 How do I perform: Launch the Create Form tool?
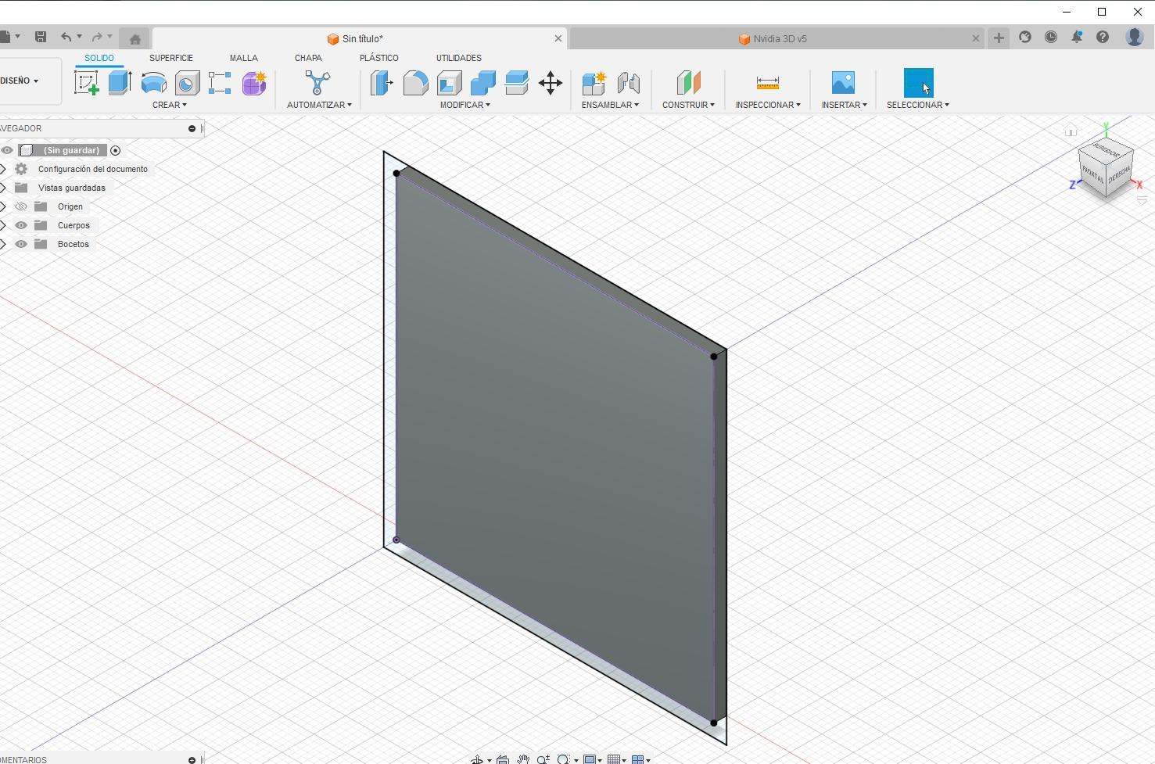coord(254,83)
